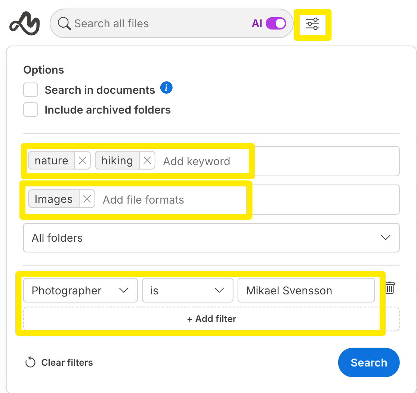Delete the Photographer filter row
417x393 pixels.
tap(390, 288)
